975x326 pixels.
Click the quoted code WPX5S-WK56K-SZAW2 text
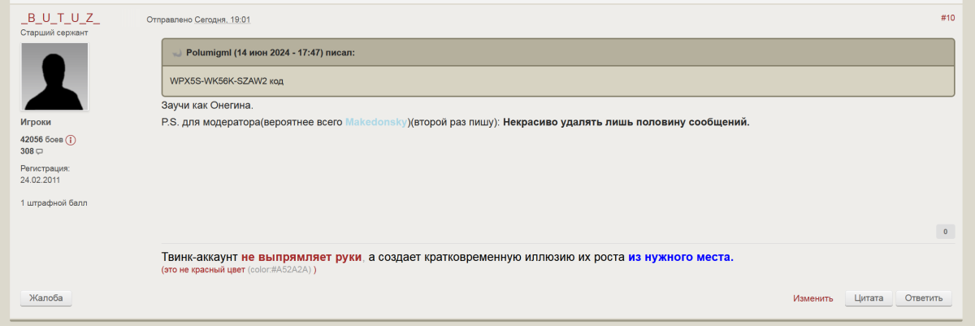[227, 81]
